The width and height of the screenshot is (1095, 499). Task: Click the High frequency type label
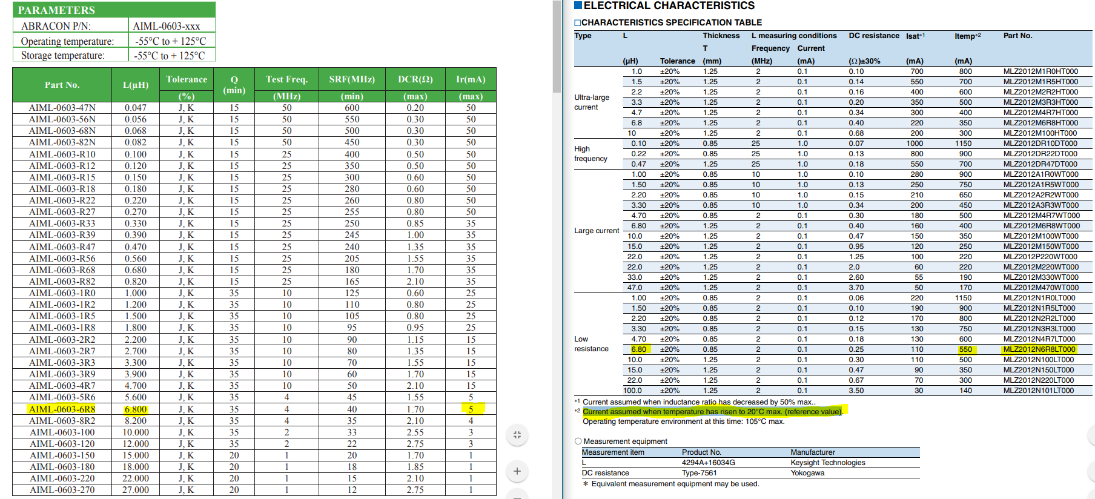[x=591, y=154]
